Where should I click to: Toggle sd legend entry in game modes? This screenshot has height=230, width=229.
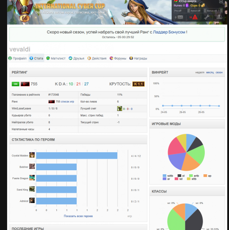pos(179,179)
